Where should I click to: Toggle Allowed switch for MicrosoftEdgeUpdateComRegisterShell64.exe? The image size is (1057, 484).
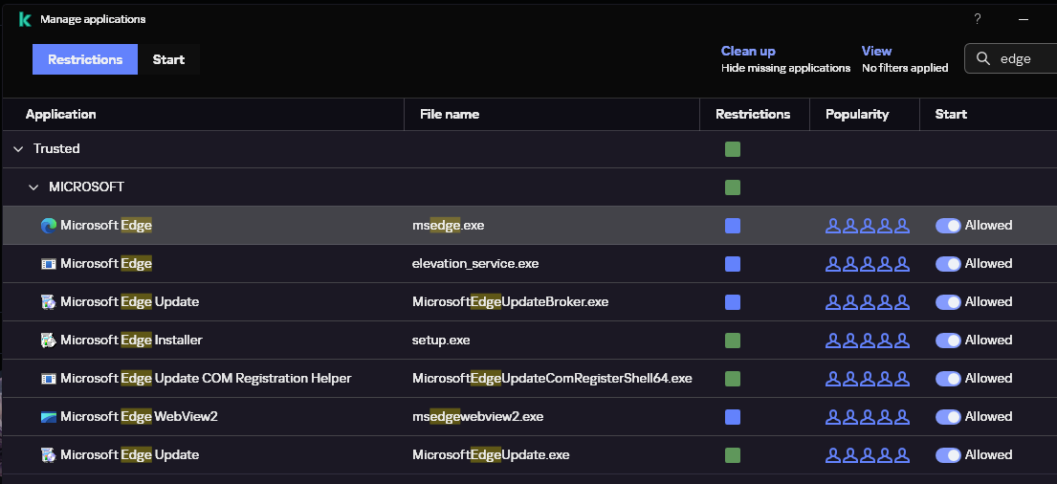click(x=948, y=378)
